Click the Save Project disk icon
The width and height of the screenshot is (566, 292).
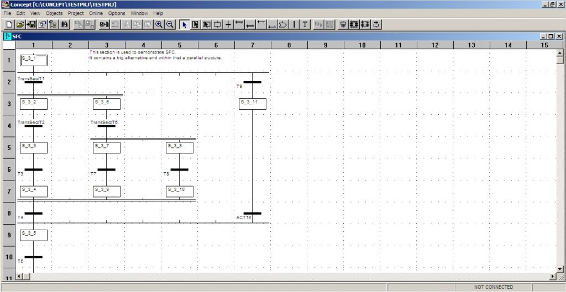[x=31, y=24]
